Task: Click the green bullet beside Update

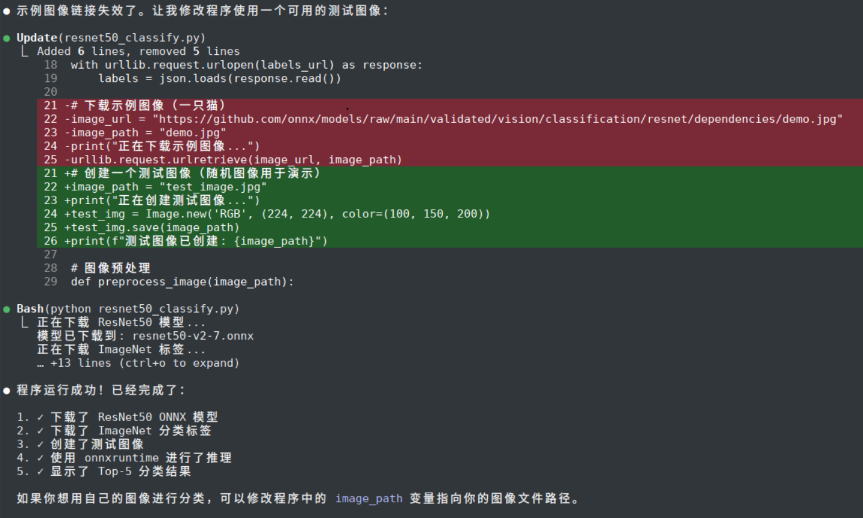Action: pos(7,39)
